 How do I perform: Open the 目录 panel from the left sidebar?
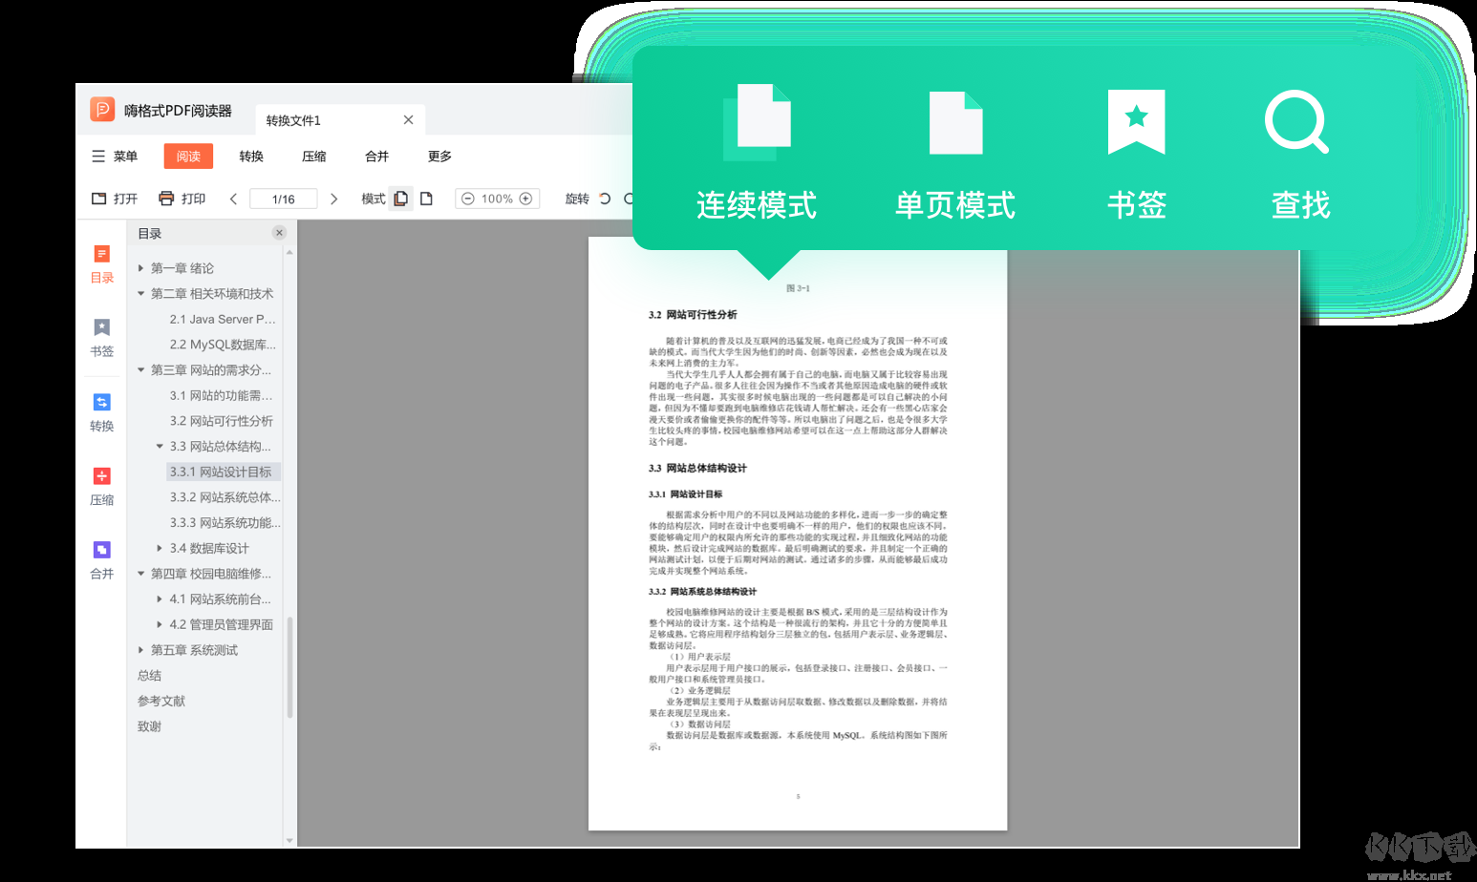101,263
